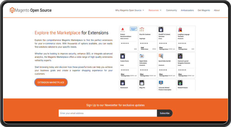The image size is (231, 127).
Task: Click the Quick Orders By SKU barcode icon
Action: [x=161, y=56]
